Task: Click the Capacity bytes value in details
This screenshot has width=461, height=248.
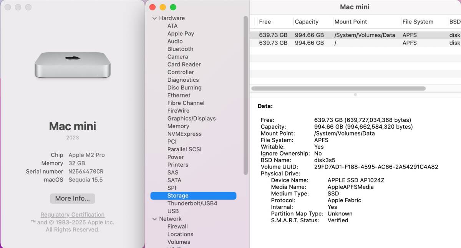Action: (x=363, y=127)
